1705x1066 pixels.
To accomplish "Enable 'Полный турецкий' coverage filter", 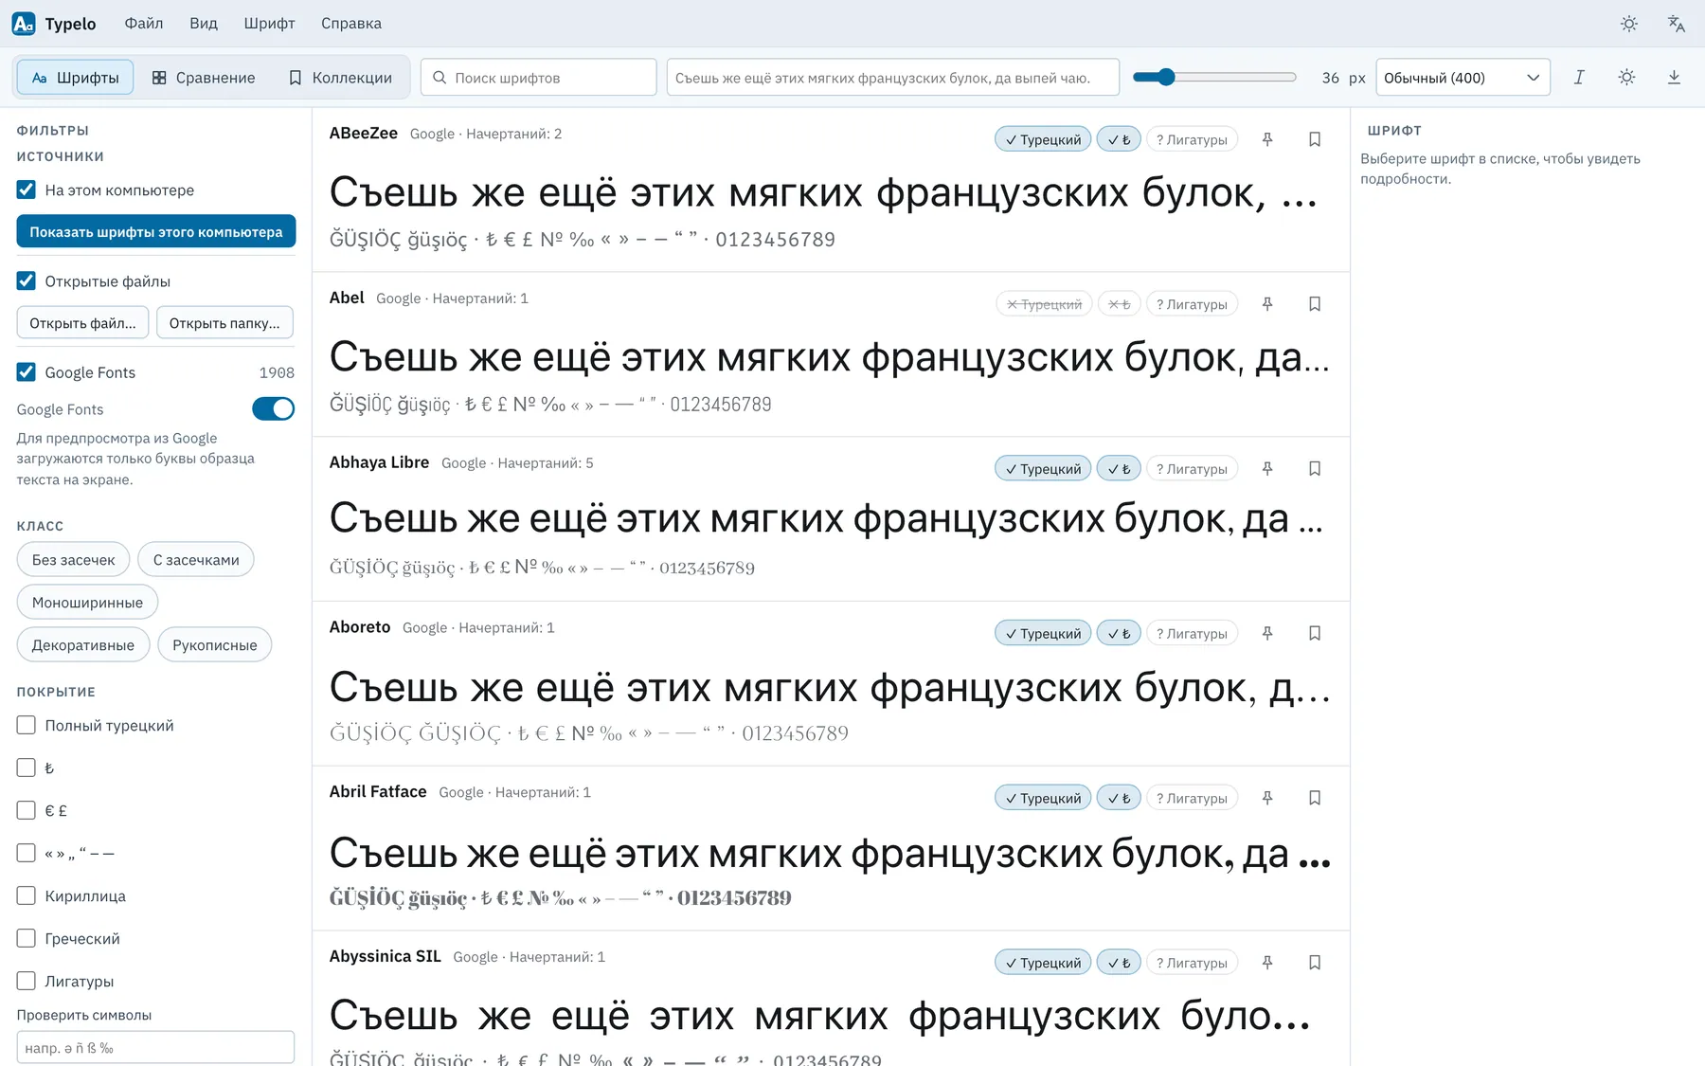I will click(27, 726).
